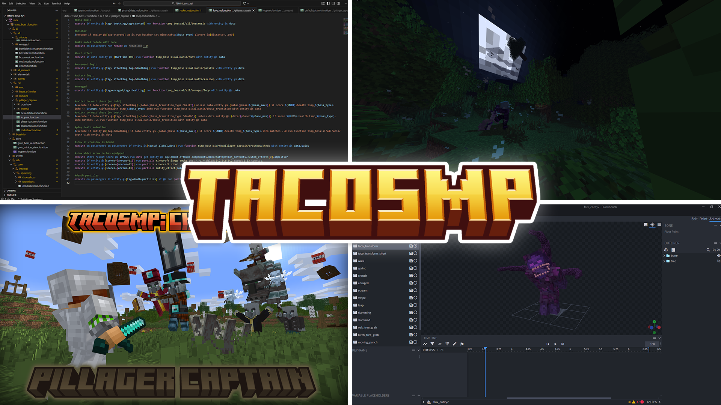Switch to Paint mode in Blockbench
This screenshot has width=721, height=405.
click(x=703, y=219)
